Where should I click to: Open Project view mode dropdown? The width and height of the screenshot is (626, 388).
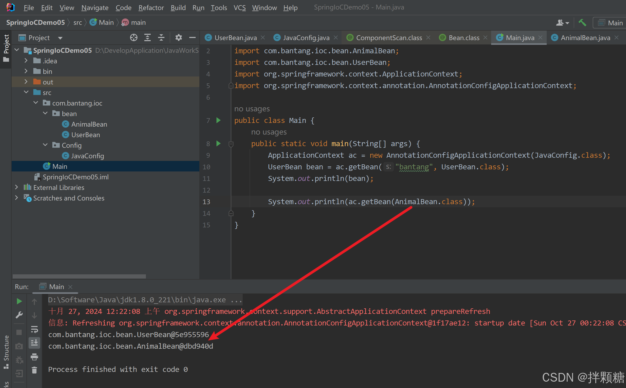pos(60,38)
